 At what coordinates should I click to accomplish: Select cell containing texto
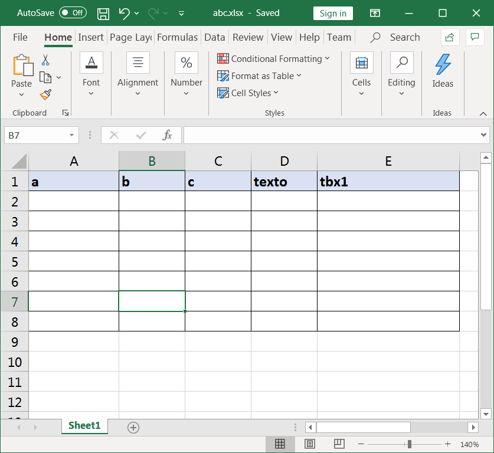pyautogui.click(x=284, y=181)
